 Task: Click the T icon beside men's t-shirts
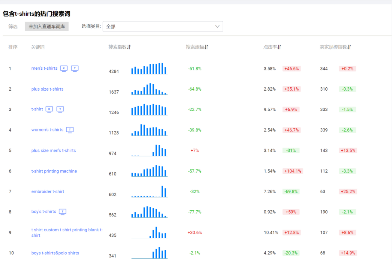coord(75,68)
